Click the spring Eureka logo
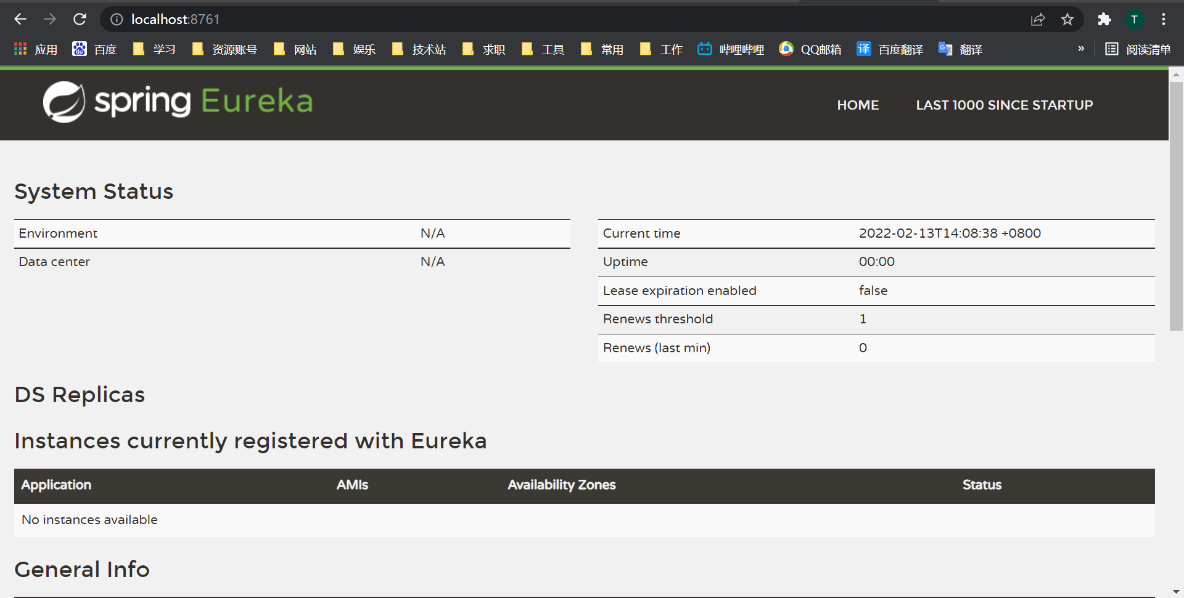This screenshot has width=1184, height=598. [x=178, y=102]
